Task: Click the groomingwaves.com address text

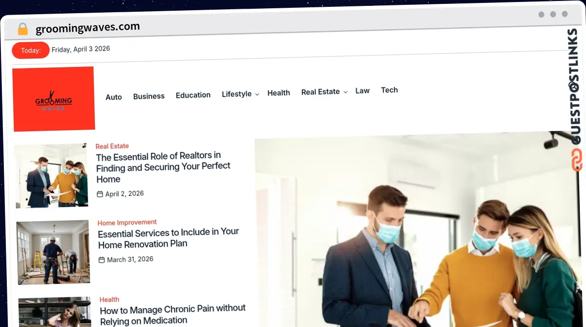Action: point(88,28)
